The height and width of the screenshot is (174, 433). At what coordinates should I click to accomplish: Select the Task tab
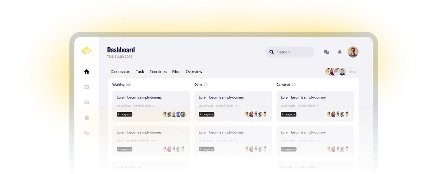tap(140, 72)
